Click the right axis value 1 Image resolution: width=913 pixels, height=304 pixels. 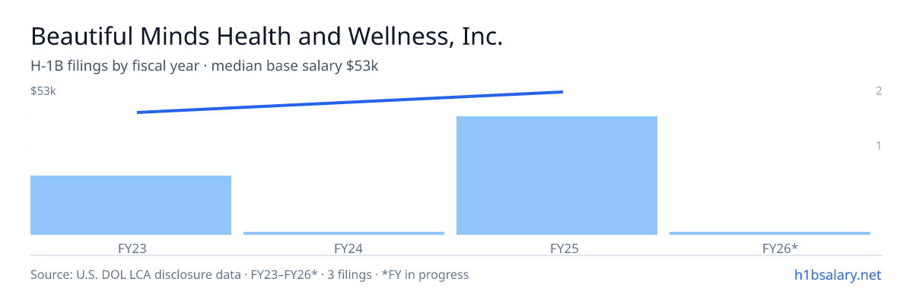tap(879, 145)
